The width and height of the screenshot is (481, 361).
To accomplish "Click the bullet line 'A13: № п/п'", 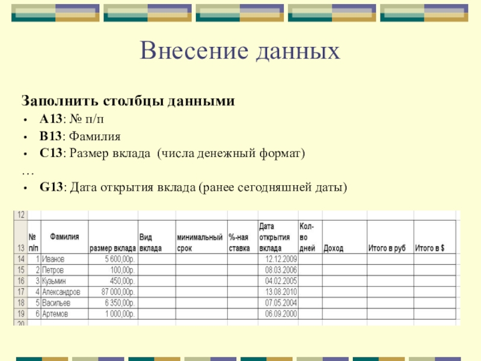I will pyautogui.click(x=72, y=119).
